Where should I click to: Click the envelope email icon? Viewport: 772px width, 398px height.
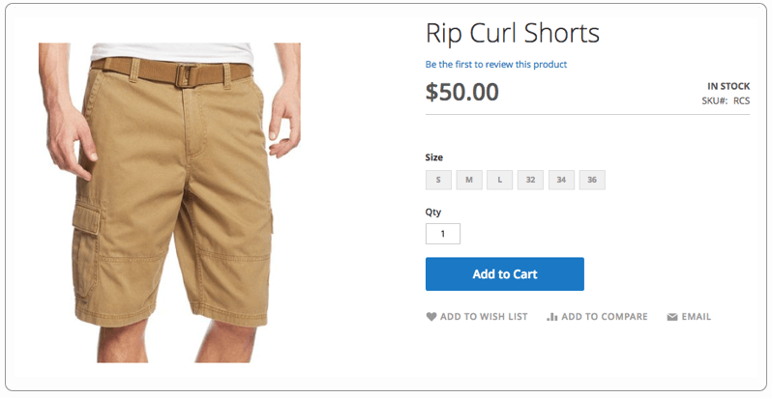coord(672,317)
